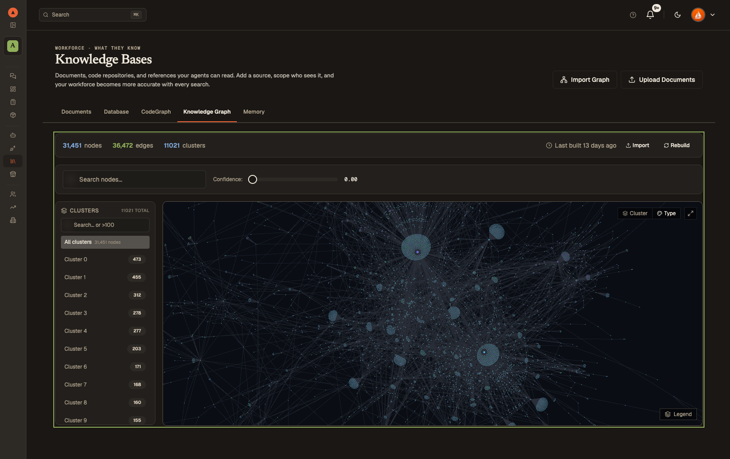Rebuild the knowledge graph

[677, 145]
